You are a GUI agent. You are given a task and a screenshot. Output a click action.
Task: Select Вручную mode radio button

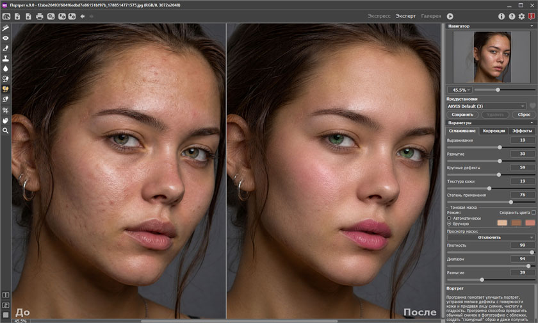click(449, 224)
